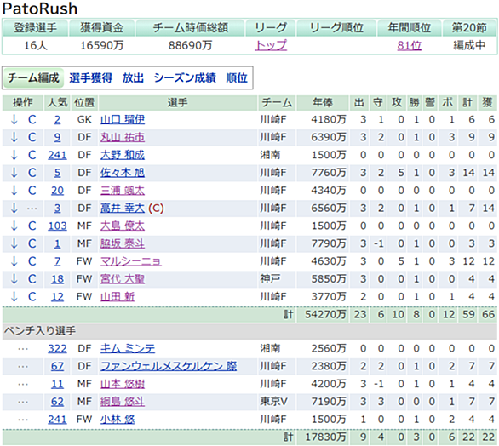
Task: Click popularity rank 62 link
Action: 57,402
